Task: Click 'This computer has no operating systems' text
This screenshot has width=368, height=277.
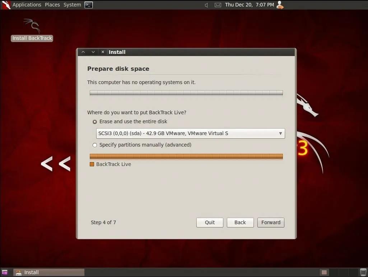Action: 141,83
